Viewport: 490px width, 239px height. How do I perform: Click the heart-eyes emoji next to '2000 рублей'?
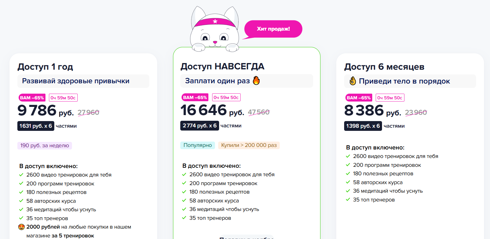[x=21, y=227]
